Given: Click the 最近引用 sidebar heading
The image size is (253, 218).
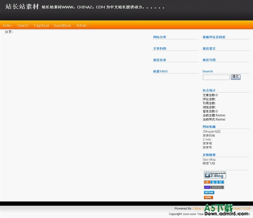Looking at the screenshot, I should click(x=209, y=60).
